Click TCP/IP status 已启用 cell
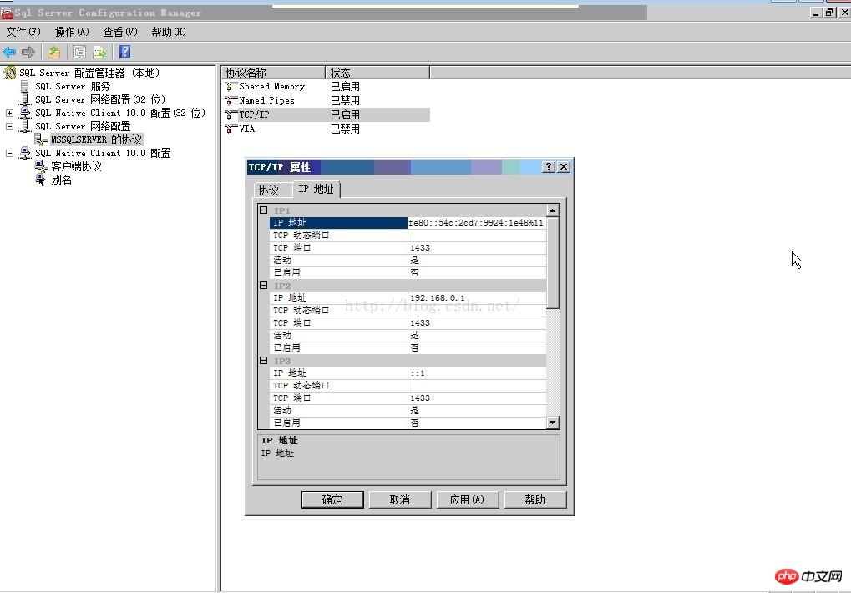This screenshot has height=593, width=851. tap(345, 114)
